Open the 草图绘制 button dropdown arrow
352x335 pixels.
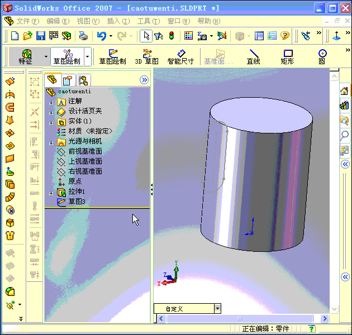(x=88, y=57)
